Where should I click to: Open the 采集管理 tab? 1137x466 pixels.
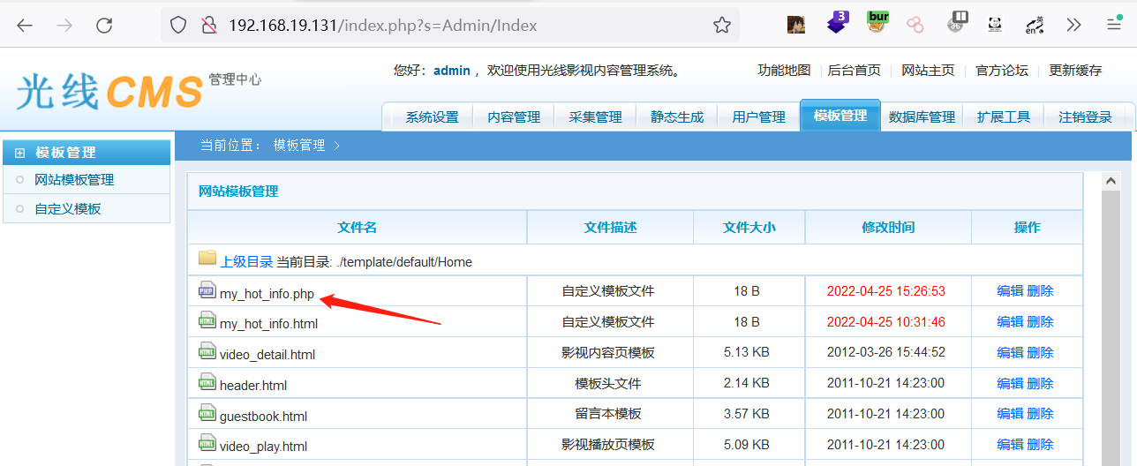pos(595,117)
